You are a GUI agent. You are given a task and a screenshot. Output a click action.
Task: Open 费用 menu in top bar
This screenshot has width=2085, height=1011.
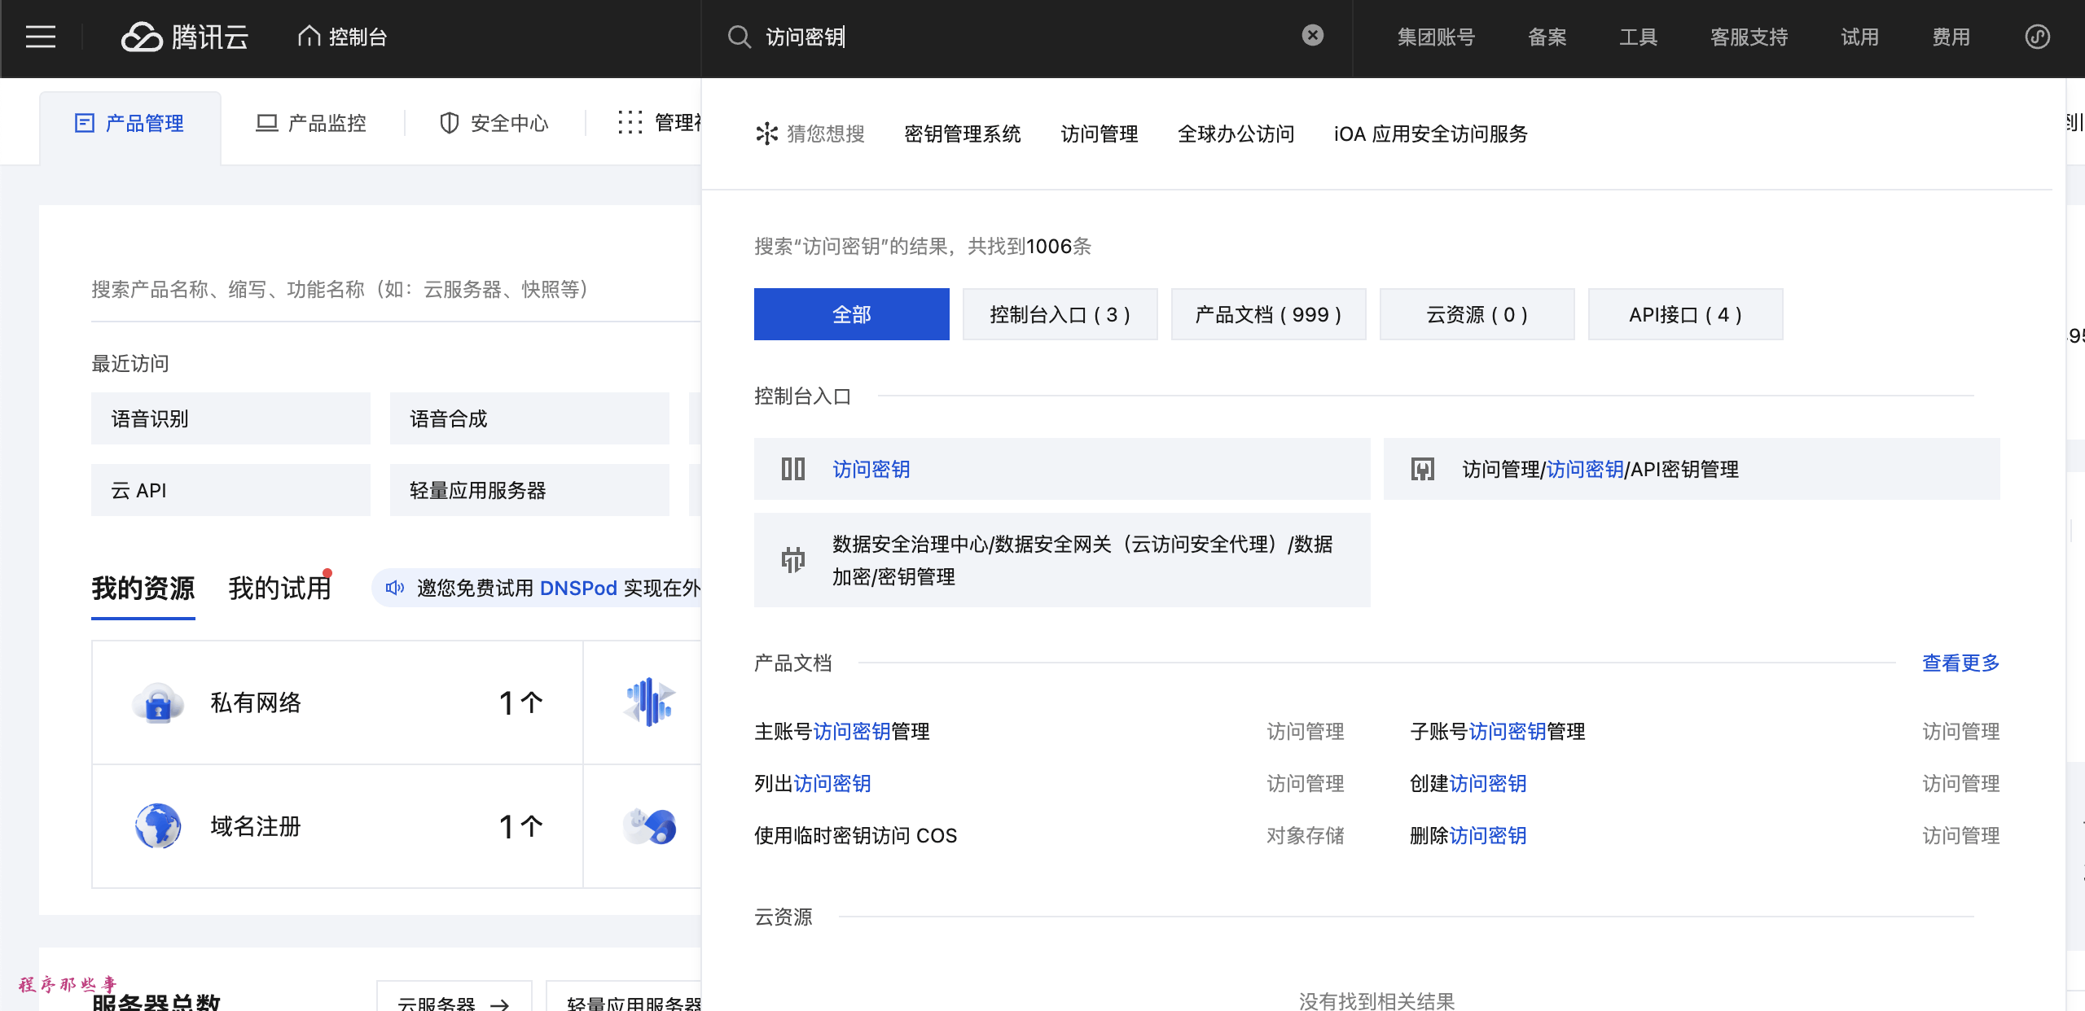point(1951,37)
